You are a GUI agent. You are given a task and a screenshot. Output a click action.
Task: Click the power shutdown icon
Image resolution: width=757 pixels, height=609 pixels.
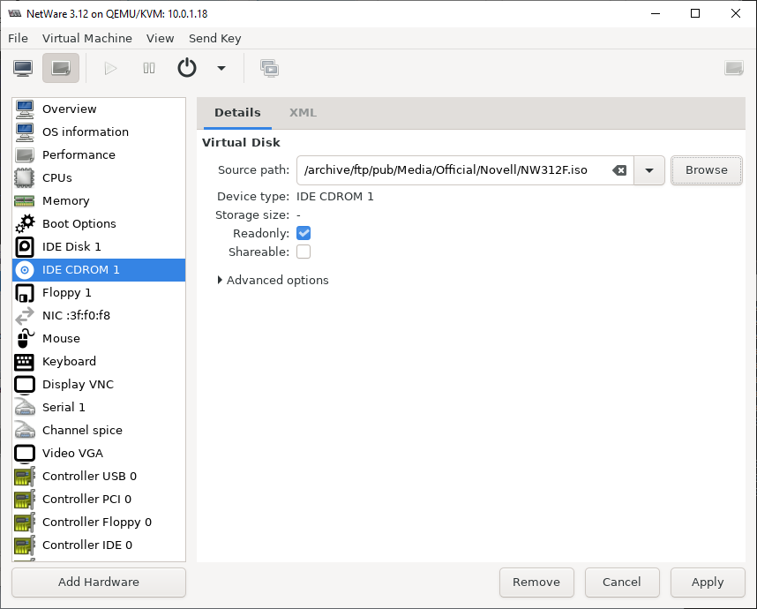(x=187, y=68)
